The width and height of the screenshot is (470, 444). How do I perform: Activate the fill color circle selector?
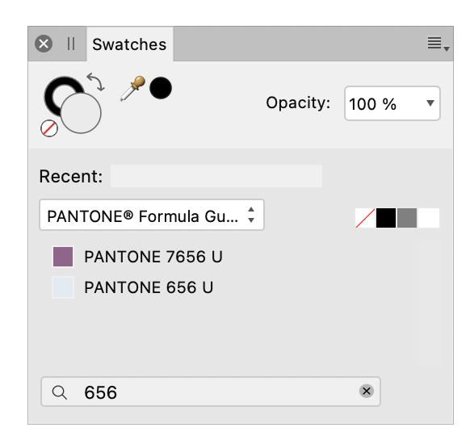pos(81,113)
